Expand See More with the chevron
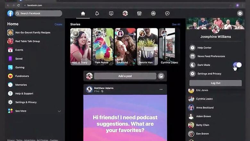This screenshot has height=141, width=250. (59, 111)
